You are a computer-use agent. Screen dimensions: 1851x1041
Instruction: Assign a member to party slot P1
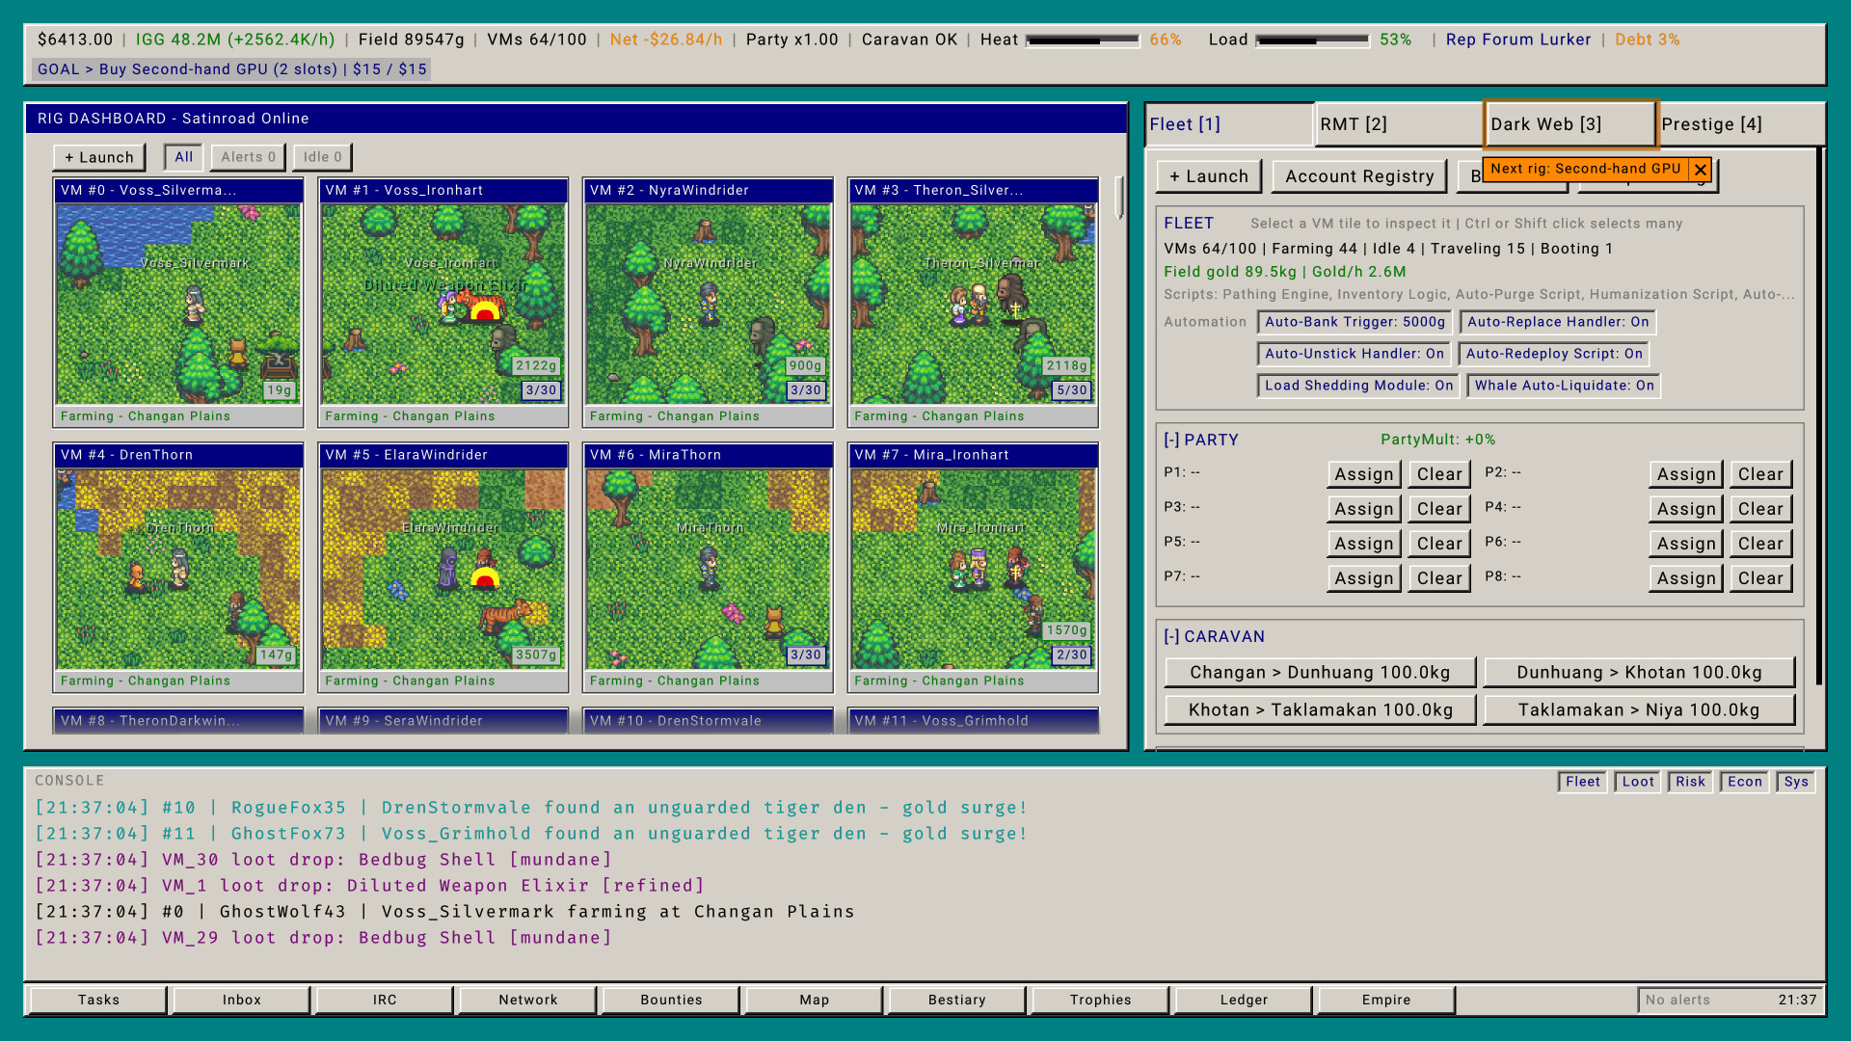[1364, 474]
